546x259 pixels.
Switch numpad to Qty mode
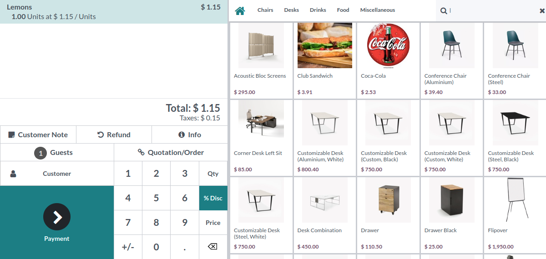213,174
